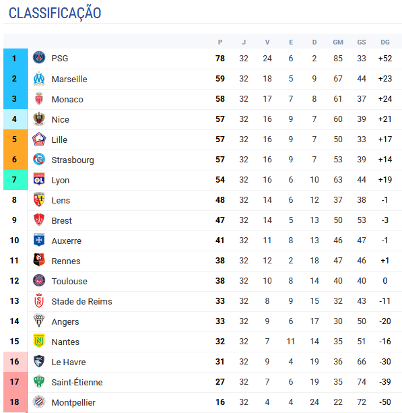
Task: Click the Nantes yellow crest
Action: [39, 341]
